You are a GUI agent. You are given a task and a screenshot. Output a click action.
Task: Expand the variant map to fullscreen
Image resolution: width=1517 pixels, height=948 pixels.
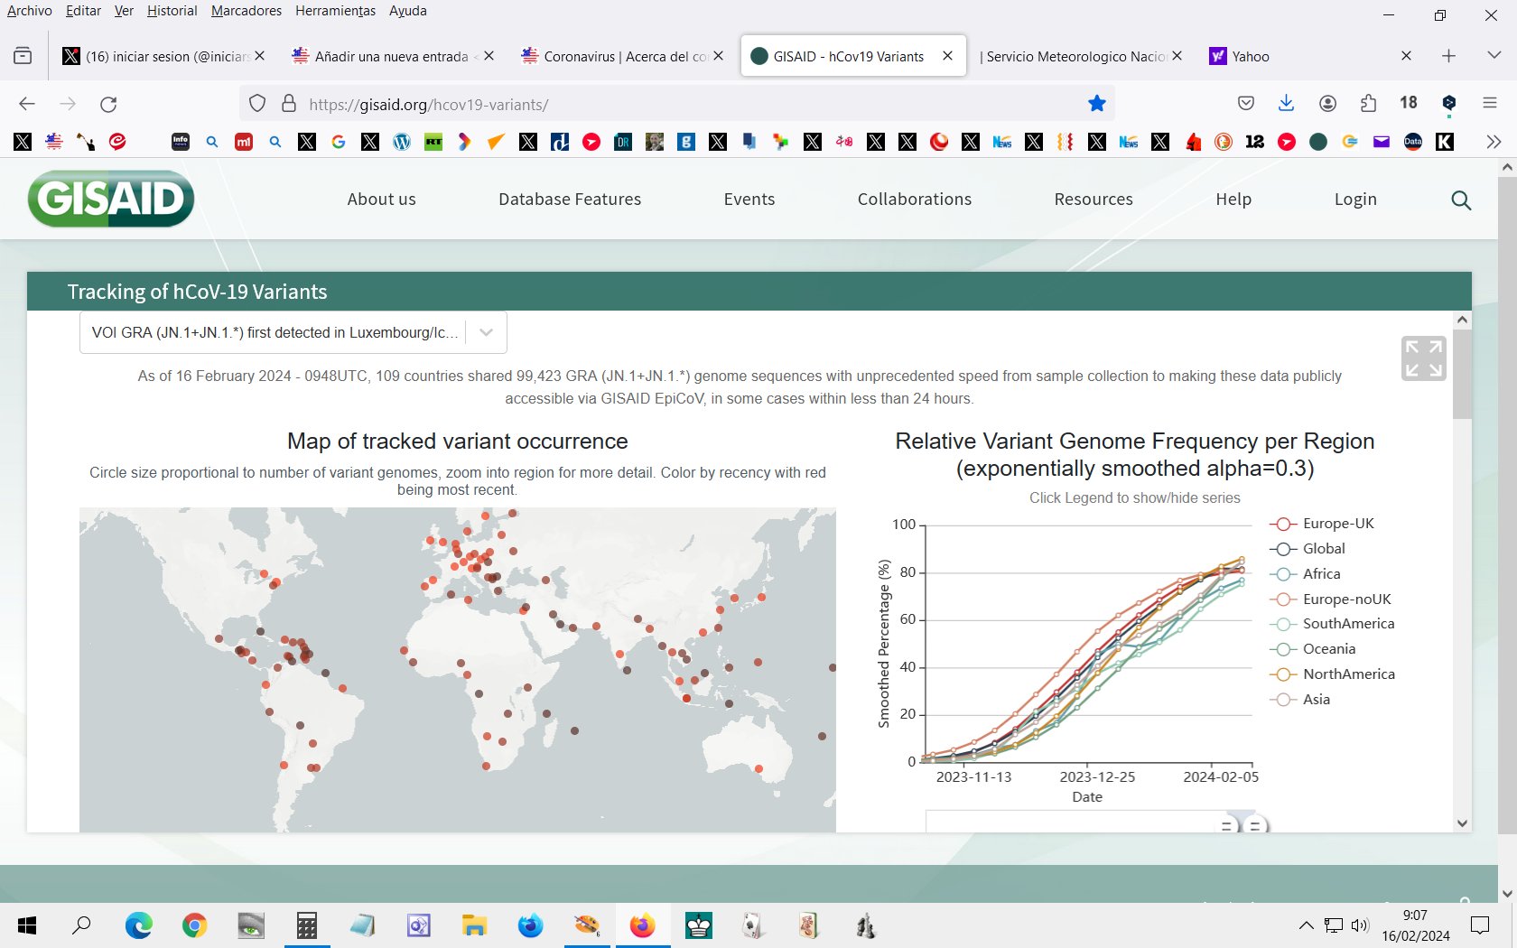1423,358
